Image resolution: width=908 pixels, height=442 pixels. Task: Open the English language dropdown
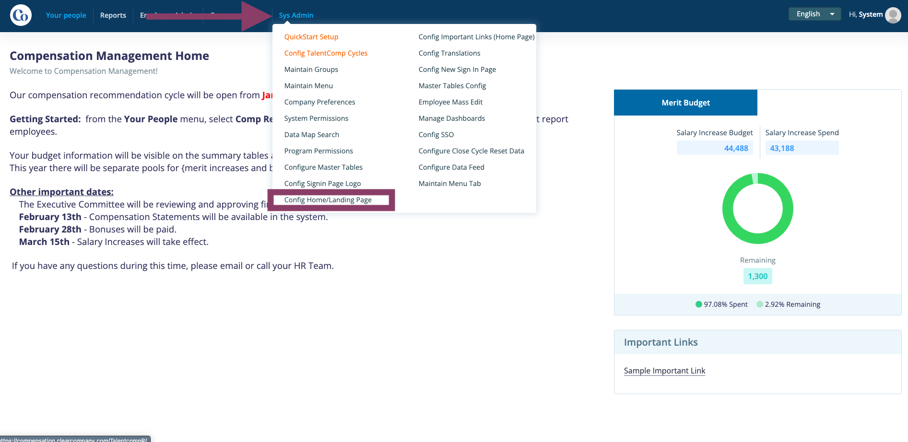814,14
